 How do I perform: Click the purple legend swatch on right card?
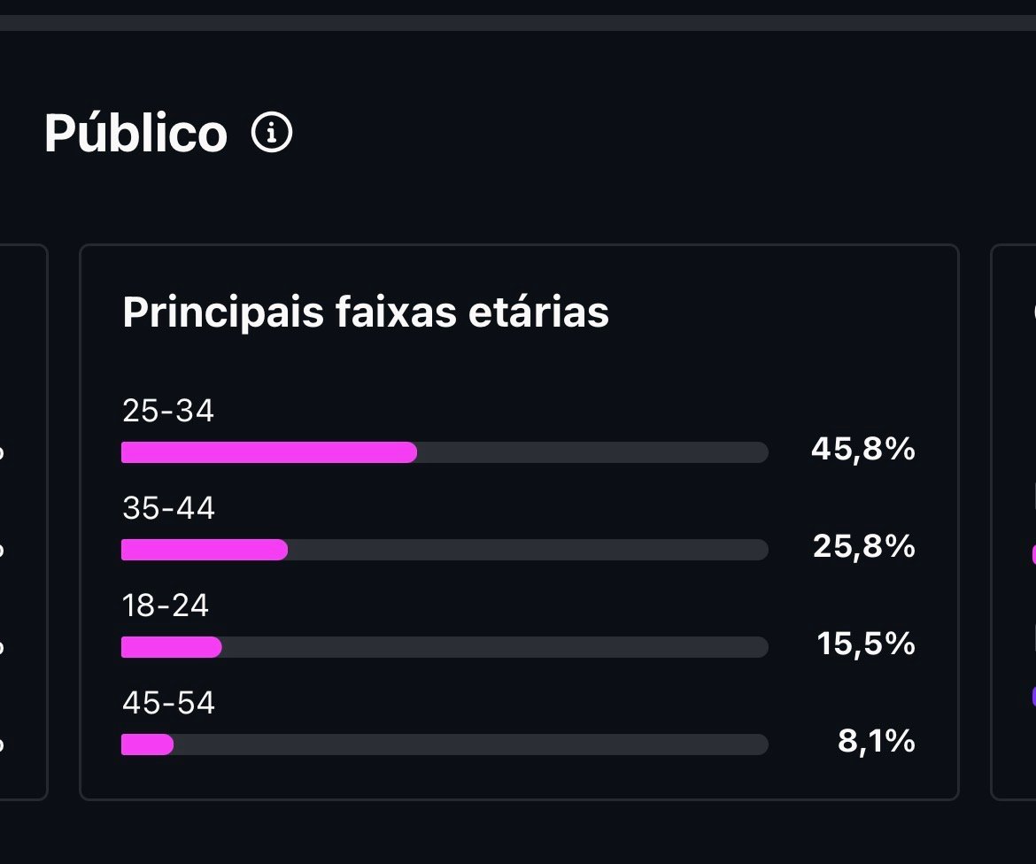tap(1032, 696)
